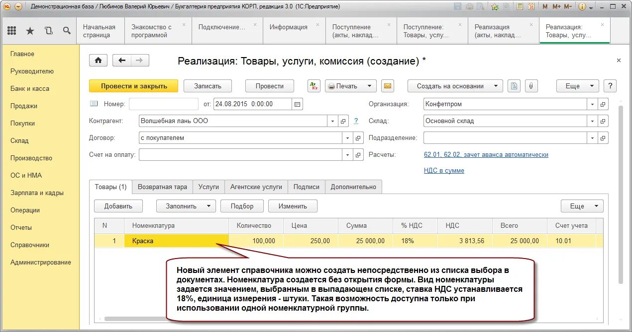Viewport: 632px width, 332px height.
Task: Open Продажи section
Action: coord(24,106)
